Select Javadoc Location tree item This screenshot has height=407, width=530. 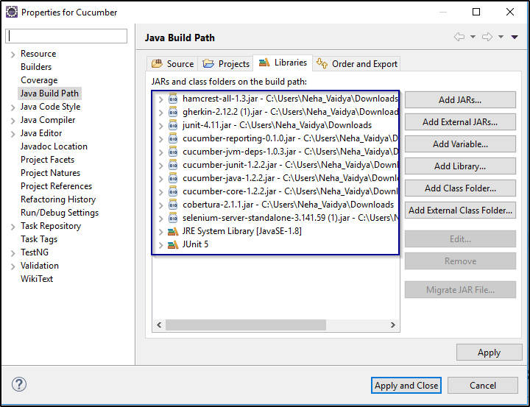[54, 146]
